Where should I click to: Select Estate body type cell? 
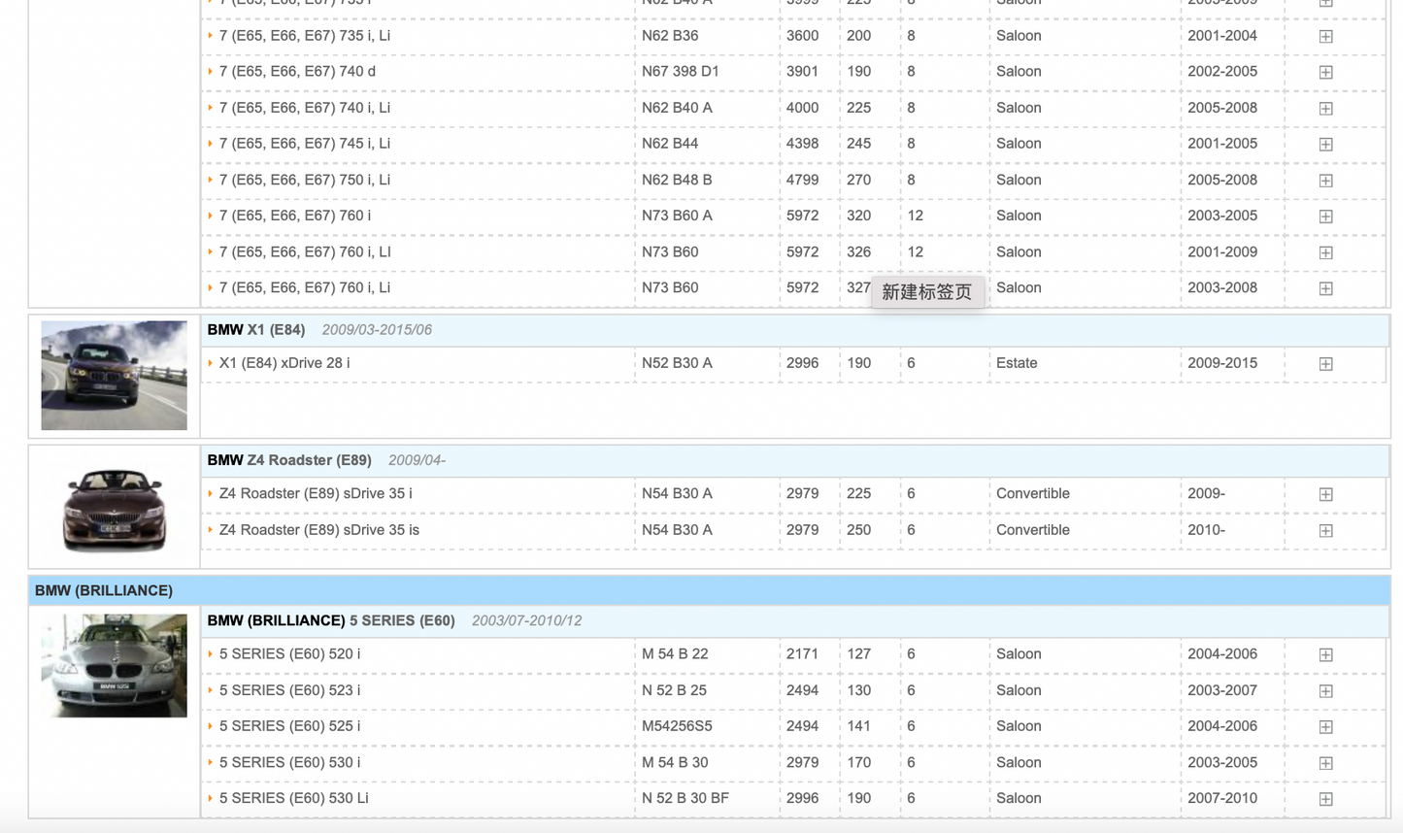(1017, 363)
